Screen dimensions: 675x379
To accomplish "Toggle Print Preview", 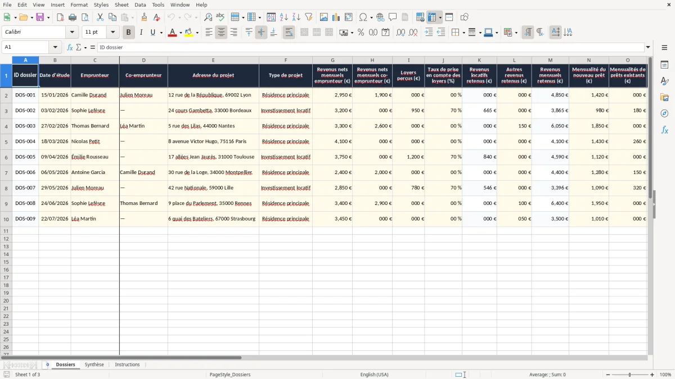I will [85, 17].
